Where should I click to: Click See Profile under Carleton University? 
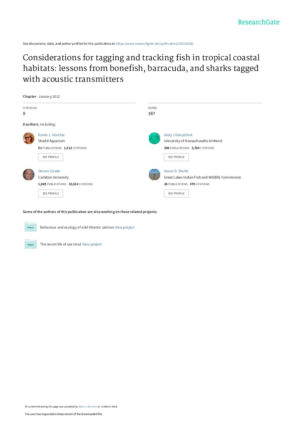pos(51,193)
